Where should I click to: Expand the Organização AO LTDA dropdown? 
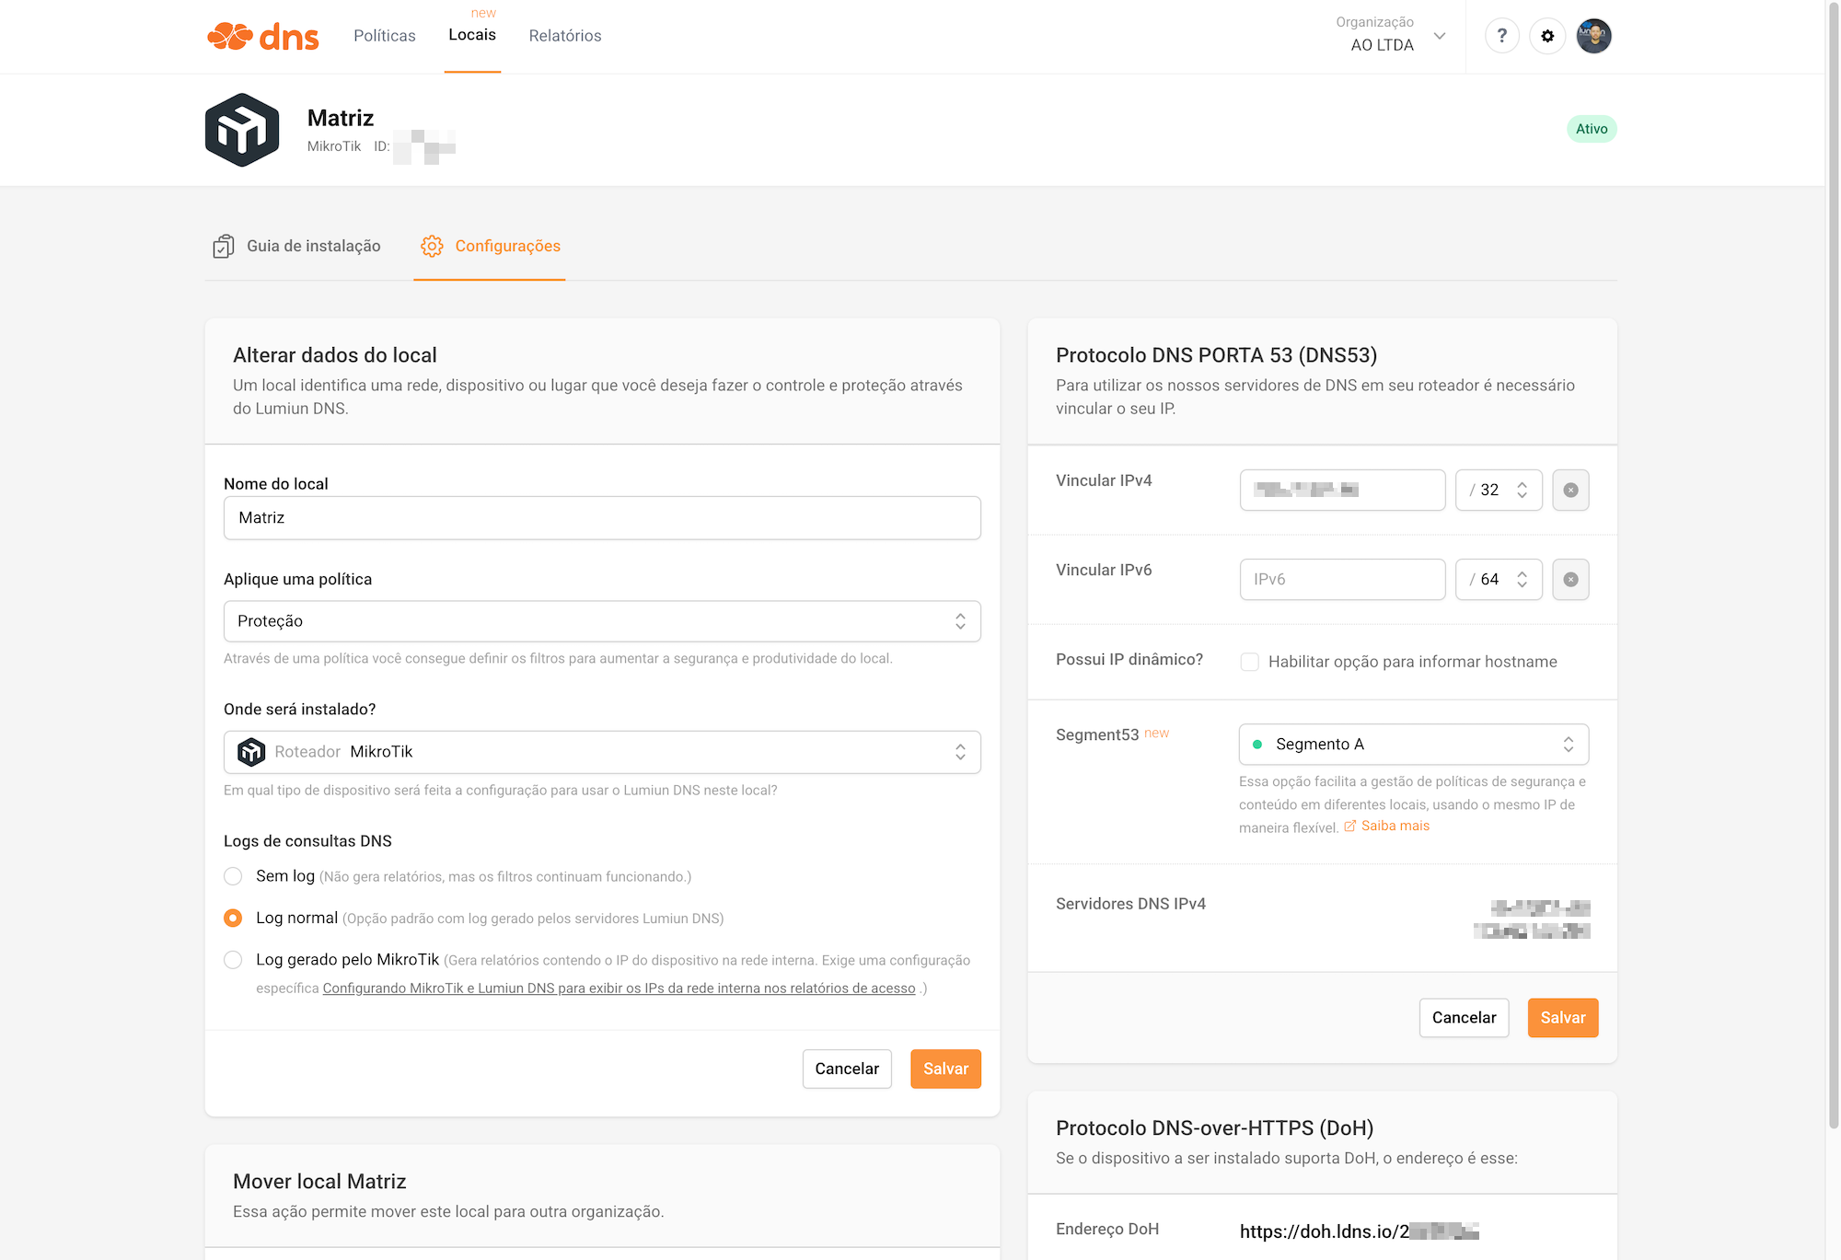tap(1390, 35)
